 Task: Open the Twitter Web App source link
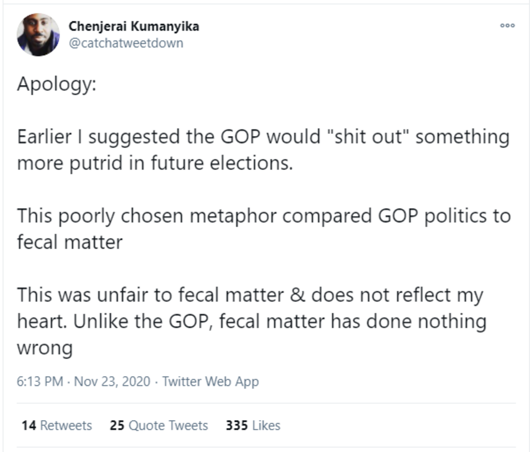pos(210,381)
